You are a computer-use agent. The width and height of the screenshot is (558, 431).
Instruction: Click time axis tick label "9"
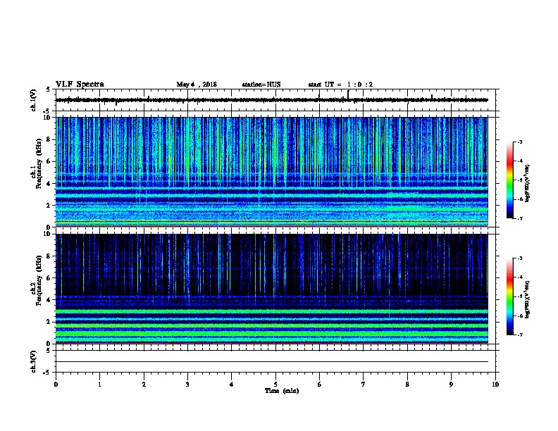point(451,385)
